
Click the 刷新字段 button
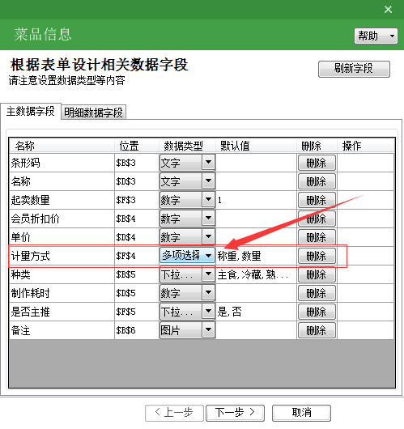click(354, 69)
